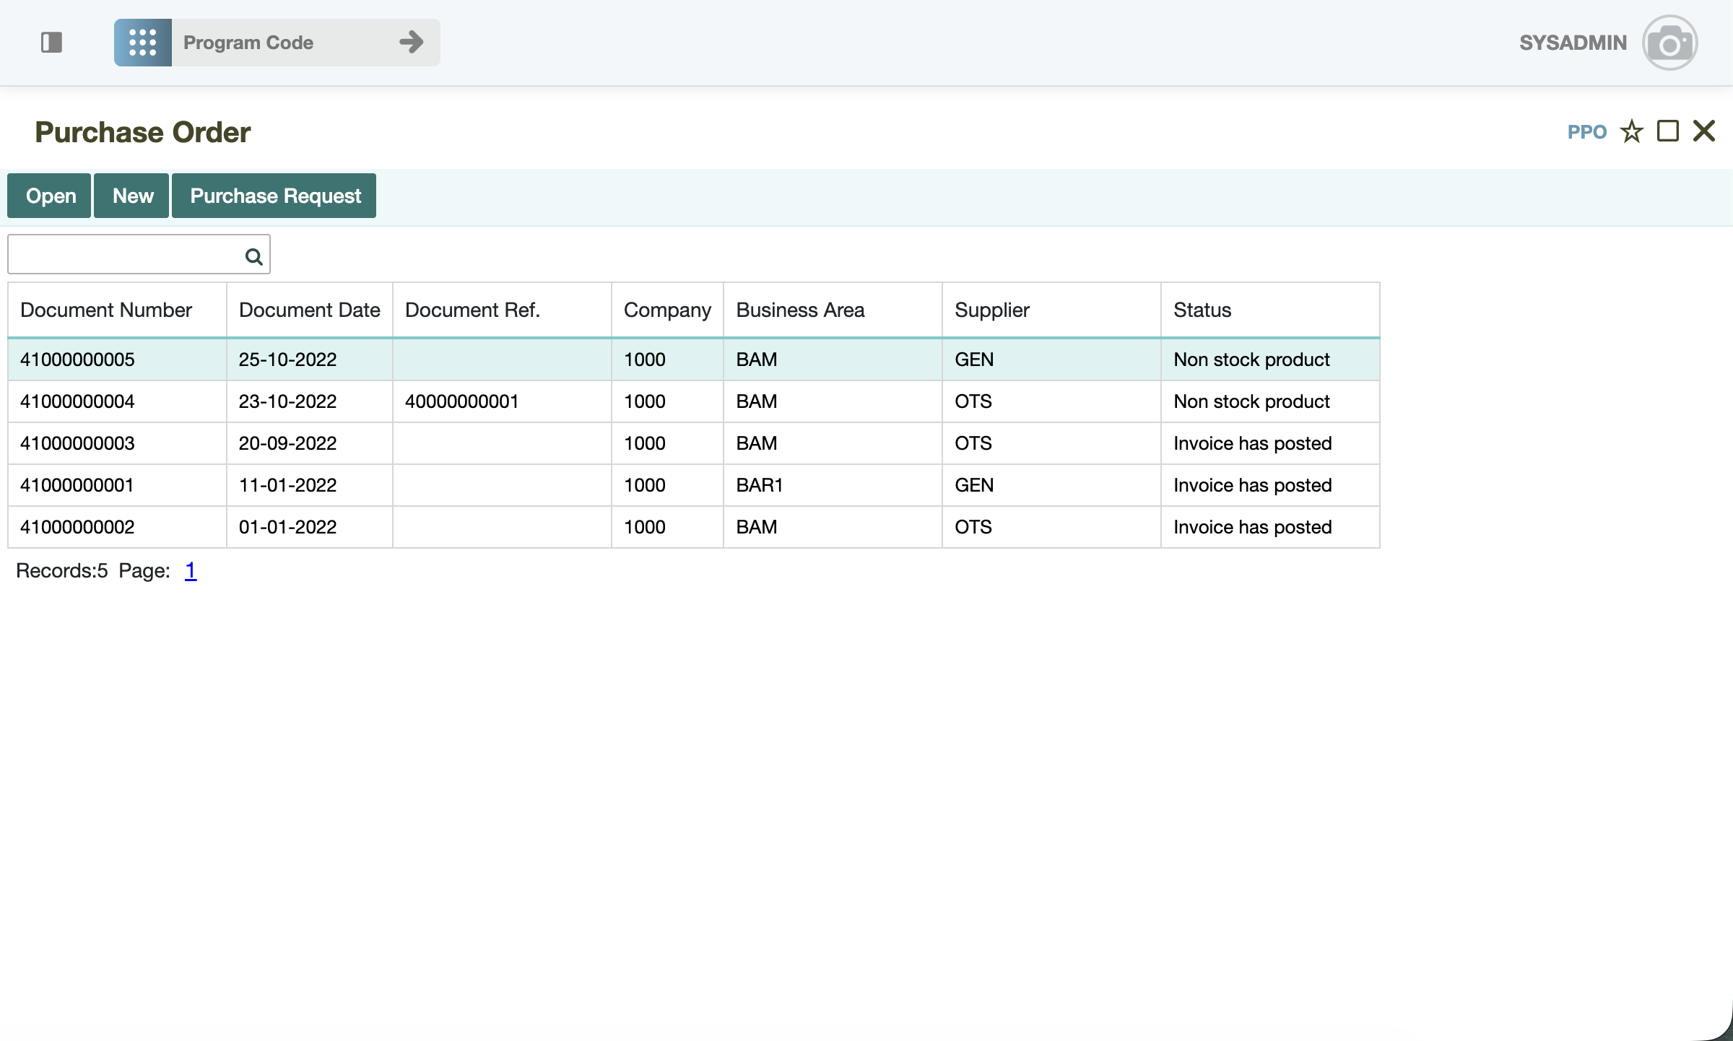
Task: Open the apps grid menu icon
Action: pos(142,43)
